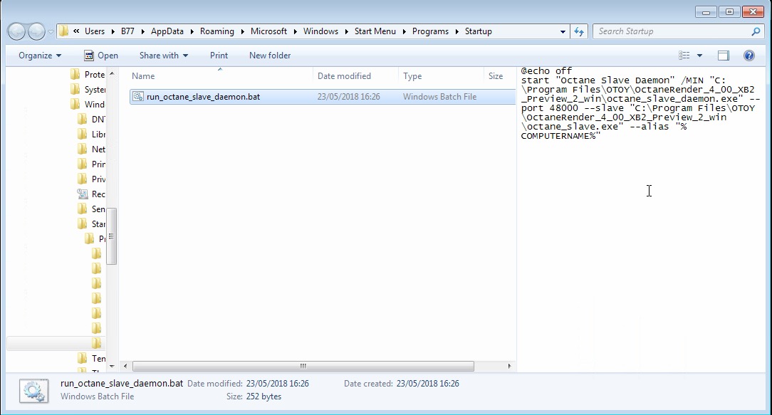
Task: Click the Start Menu breadcrumb segment
Action: point(375,31)
